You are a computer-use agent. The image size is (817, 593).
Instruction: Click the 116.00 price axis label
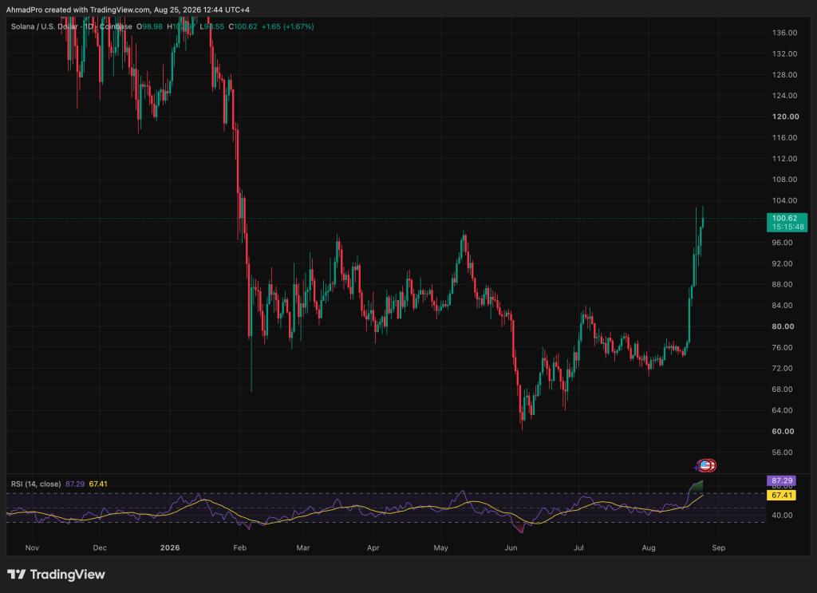(784, 137)
